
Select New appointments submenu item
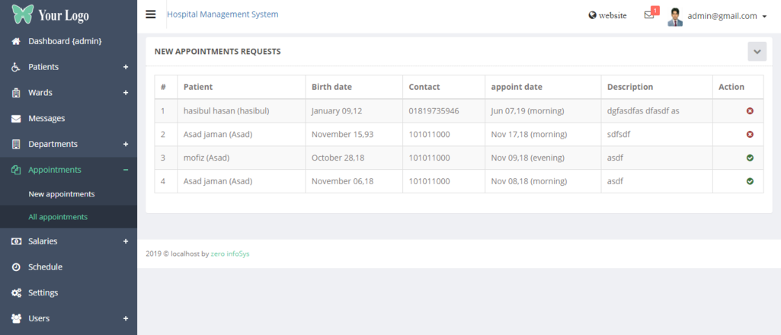point(62,194)
